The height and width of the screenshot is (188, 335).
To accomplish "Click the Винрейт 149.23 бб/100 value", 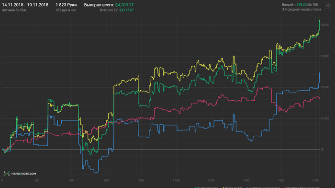I will (x=300, y=4).
